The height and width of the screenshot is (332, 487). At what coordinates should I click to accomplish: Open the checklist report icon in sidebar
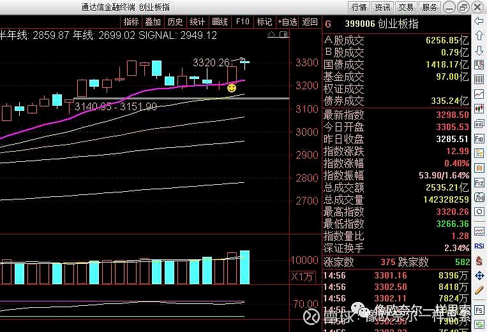(x=479, y=64)
